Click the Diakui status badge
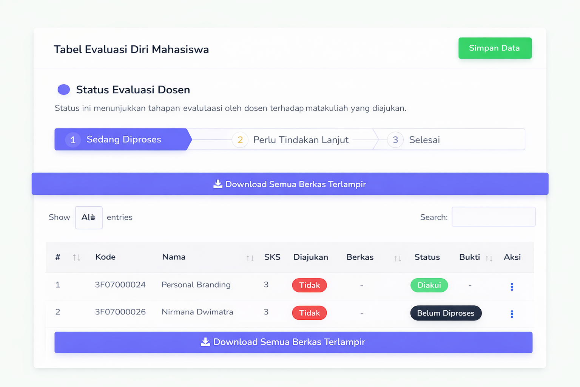This screenshot has height=387, width=580. pyautogui.click(x=429, y=285)
